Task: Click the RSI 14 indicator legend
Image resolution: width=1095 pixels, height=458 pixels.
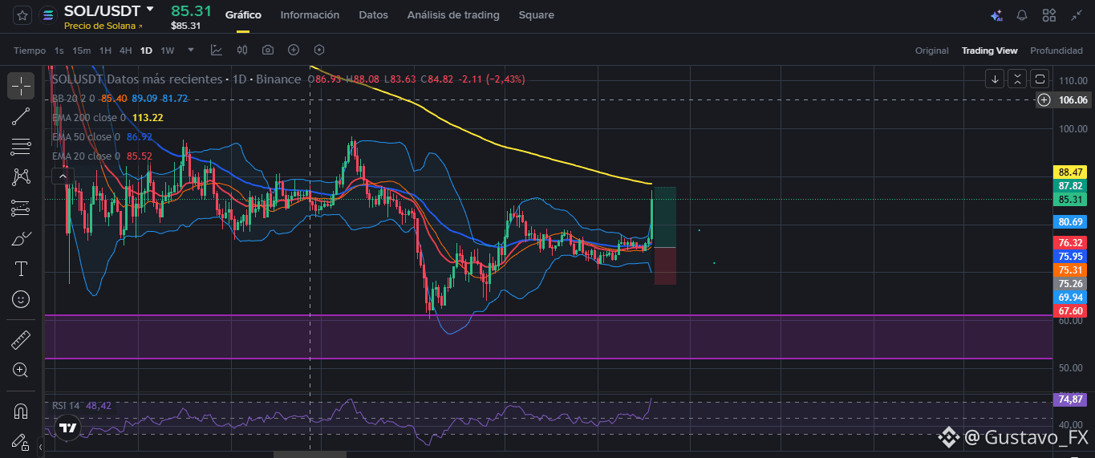Action: pos(66,406)
